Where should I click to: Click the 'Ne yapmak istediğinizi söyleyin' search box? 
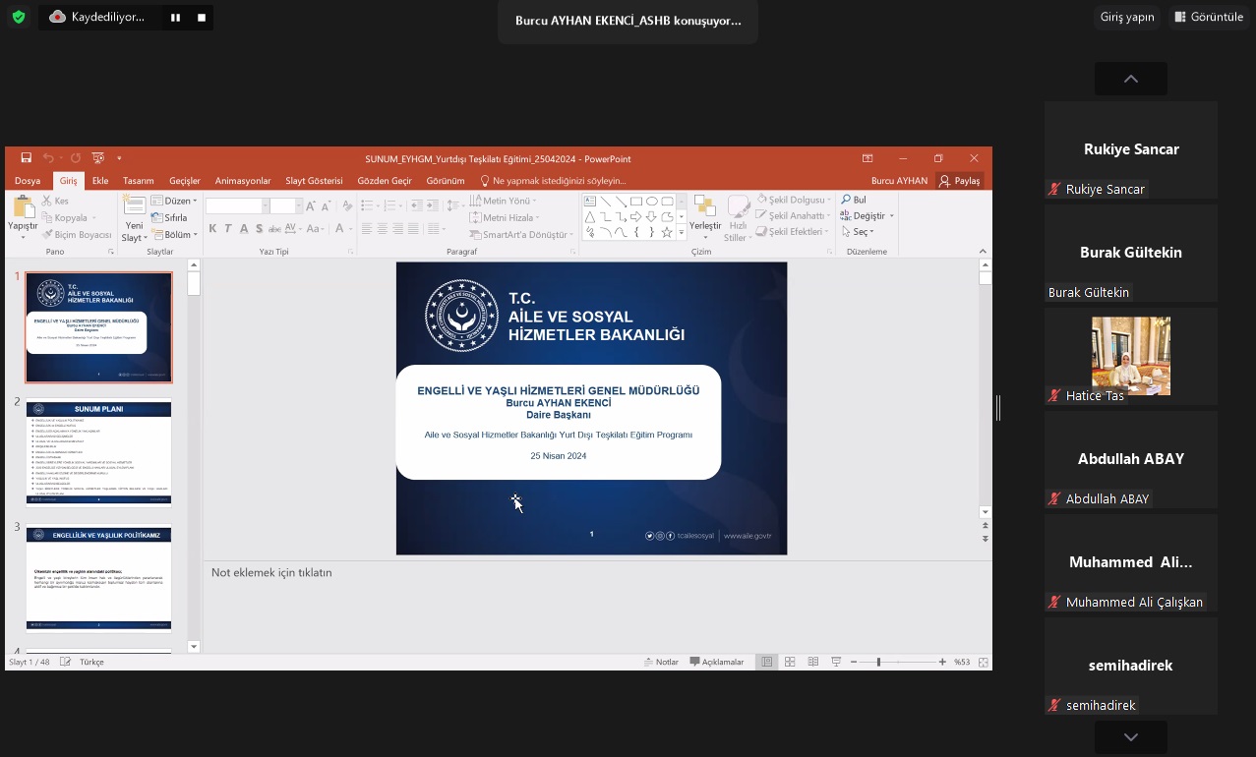tap(553, 181)
